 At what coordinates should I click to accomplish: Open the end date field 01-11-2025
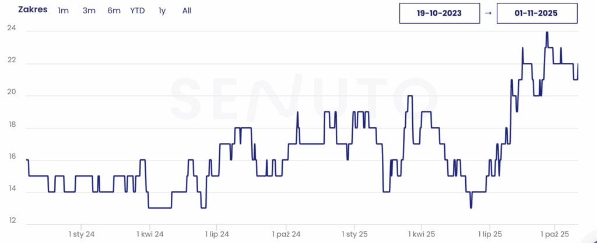(538, 13)
